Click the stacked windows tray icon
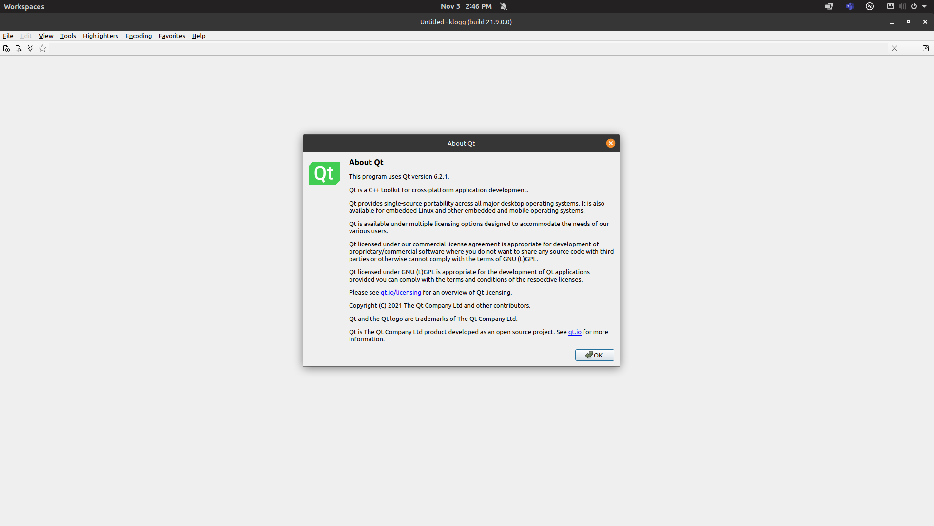Screen dimensions: 934x526 pos(829,6)
